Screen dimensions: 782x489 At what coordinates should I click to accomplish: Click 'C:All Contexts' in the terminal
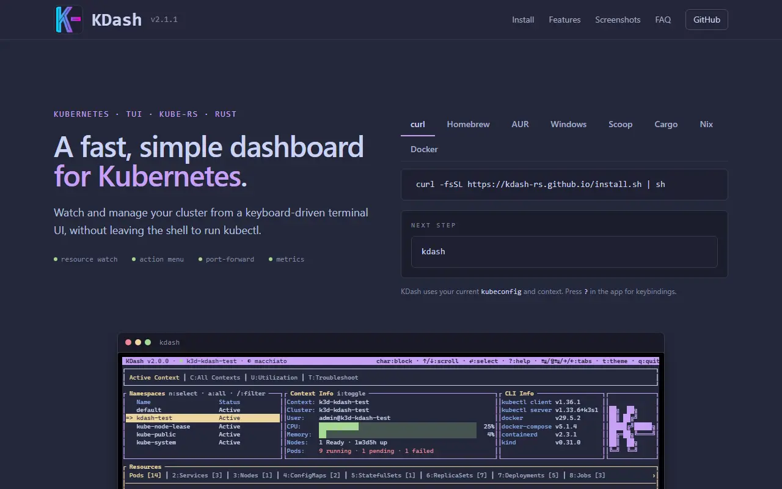tap(215, 378)
